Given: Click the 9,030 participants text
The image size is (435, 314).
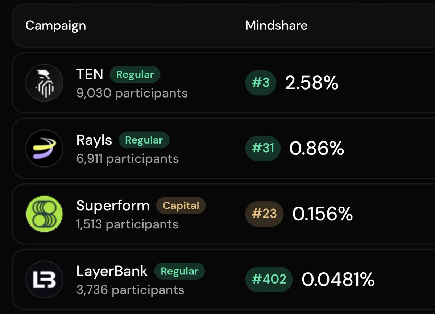Looking at the screenshot, I should click(132, 94).
